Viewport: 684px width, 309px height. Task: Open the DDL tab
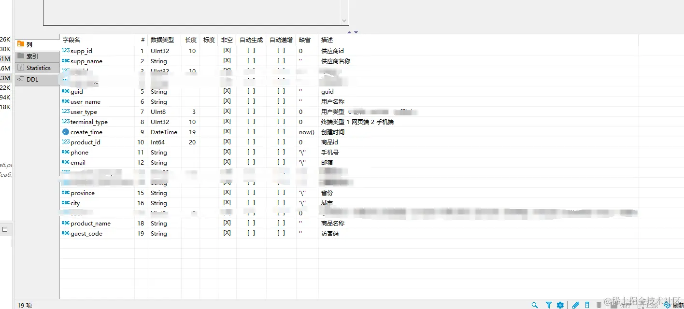37,79
